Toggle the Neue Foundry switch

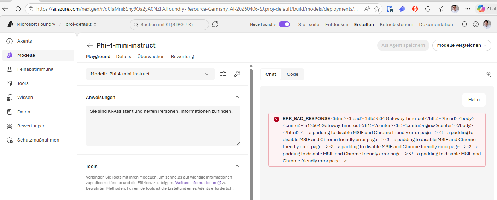tap(284, 24)
